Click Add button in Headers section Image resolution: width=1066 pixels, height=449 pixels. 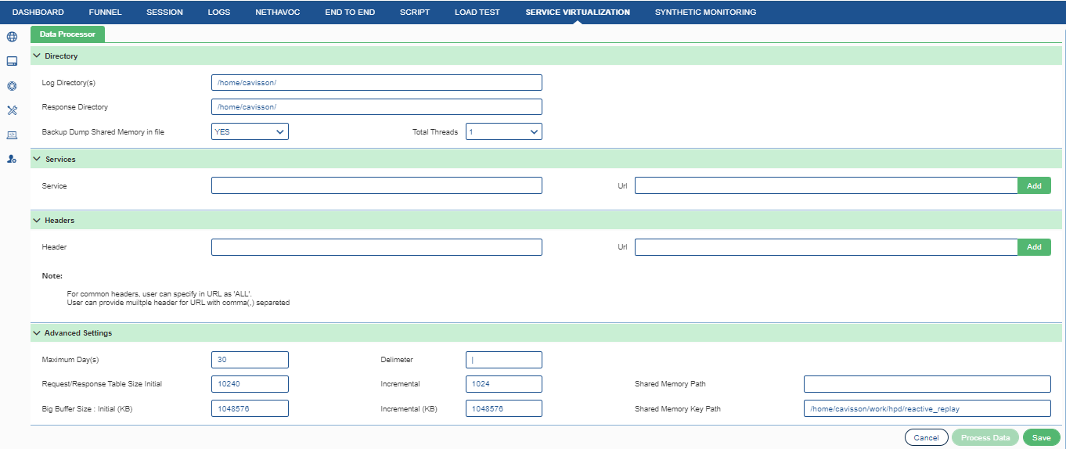coord(1034,247)
